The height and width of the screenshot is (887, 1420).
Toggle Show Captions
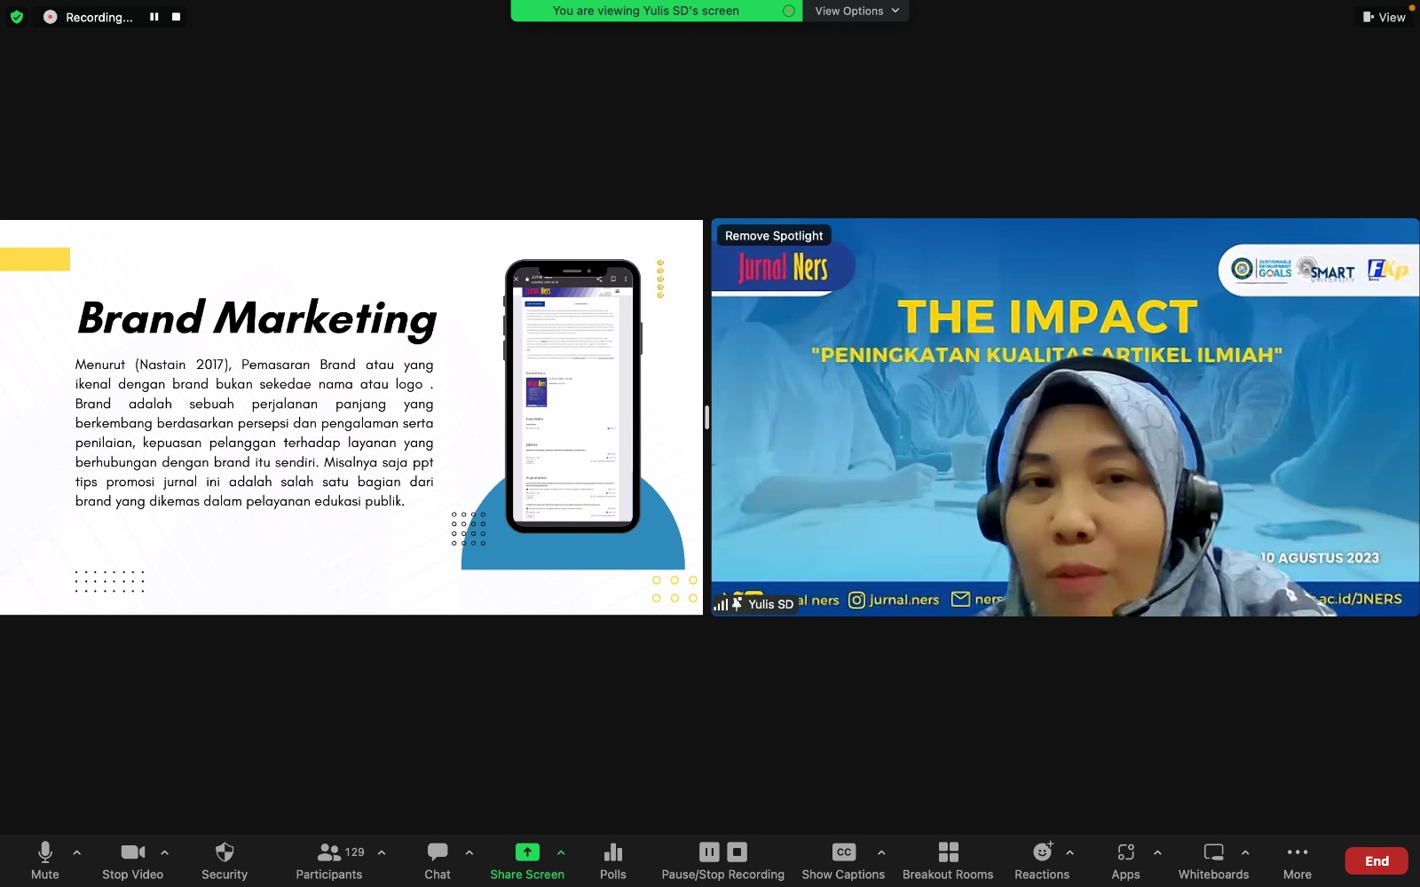(x=843, y=852)
